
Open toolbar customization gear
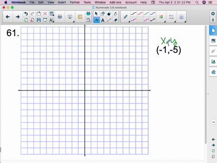point(213,14)
